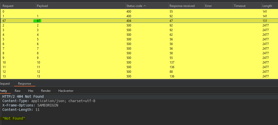The height and width of the screenshot is (125, 278).
Task: Click the "Not Found" response body text
Action: (14, 118)
